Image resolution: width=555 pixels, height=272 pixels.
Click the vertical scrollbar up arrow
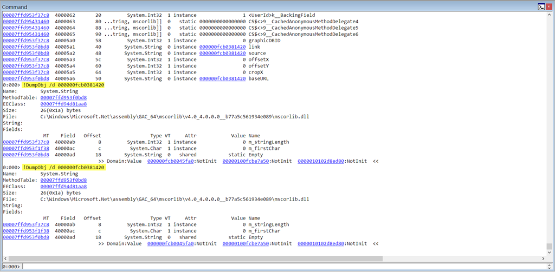pos(549,15)
